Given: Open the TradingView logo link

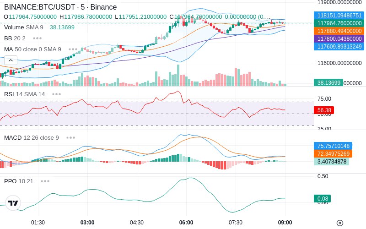Looking at the screenshot, I should (13, 203).
